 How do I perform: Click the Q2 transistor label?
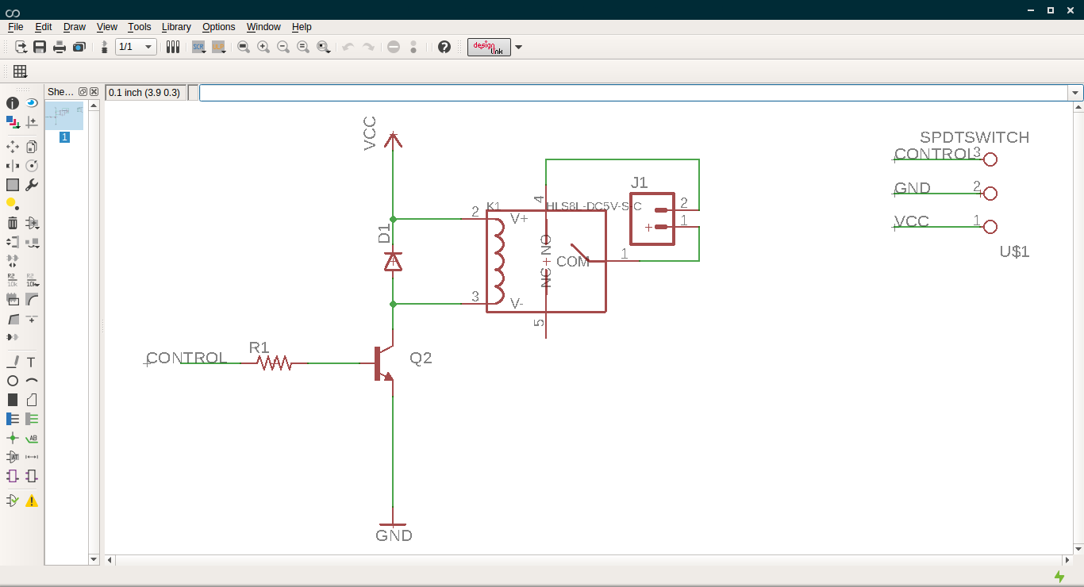tap(421, 358)
